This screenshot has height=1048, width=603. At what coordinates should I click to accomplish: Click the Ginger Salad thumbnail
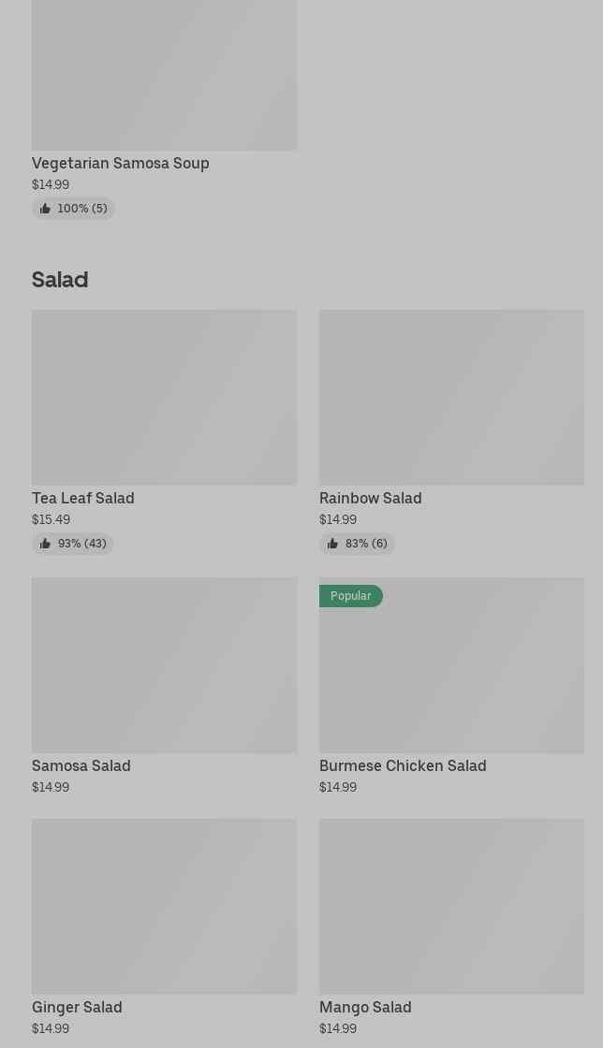[x=165, y=907]
